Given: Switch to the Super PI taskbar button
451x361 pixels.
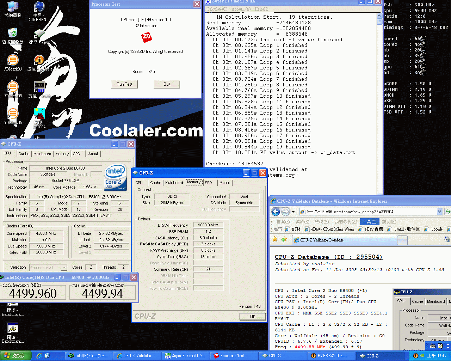Looking at the screenshot, I should coord(186,356).
